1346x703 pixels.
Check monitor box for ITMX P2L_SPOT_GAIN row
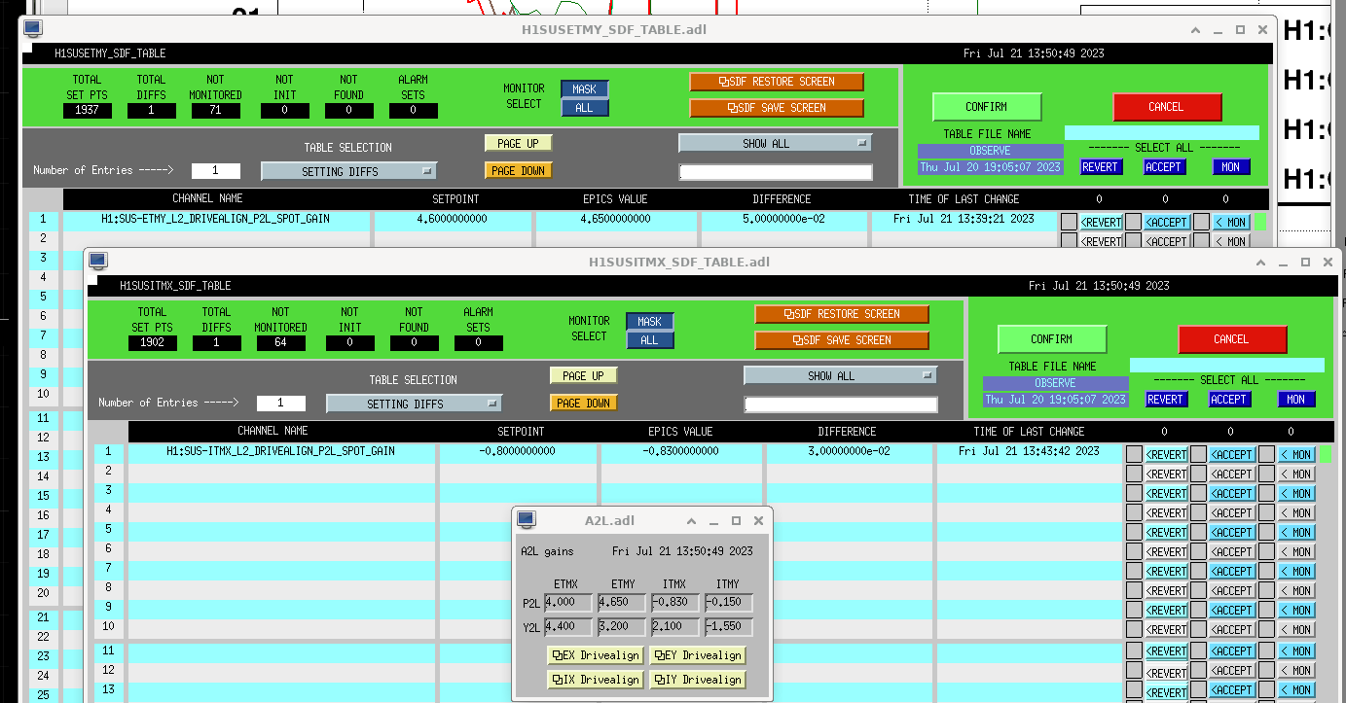click(x=1266, y=454)
